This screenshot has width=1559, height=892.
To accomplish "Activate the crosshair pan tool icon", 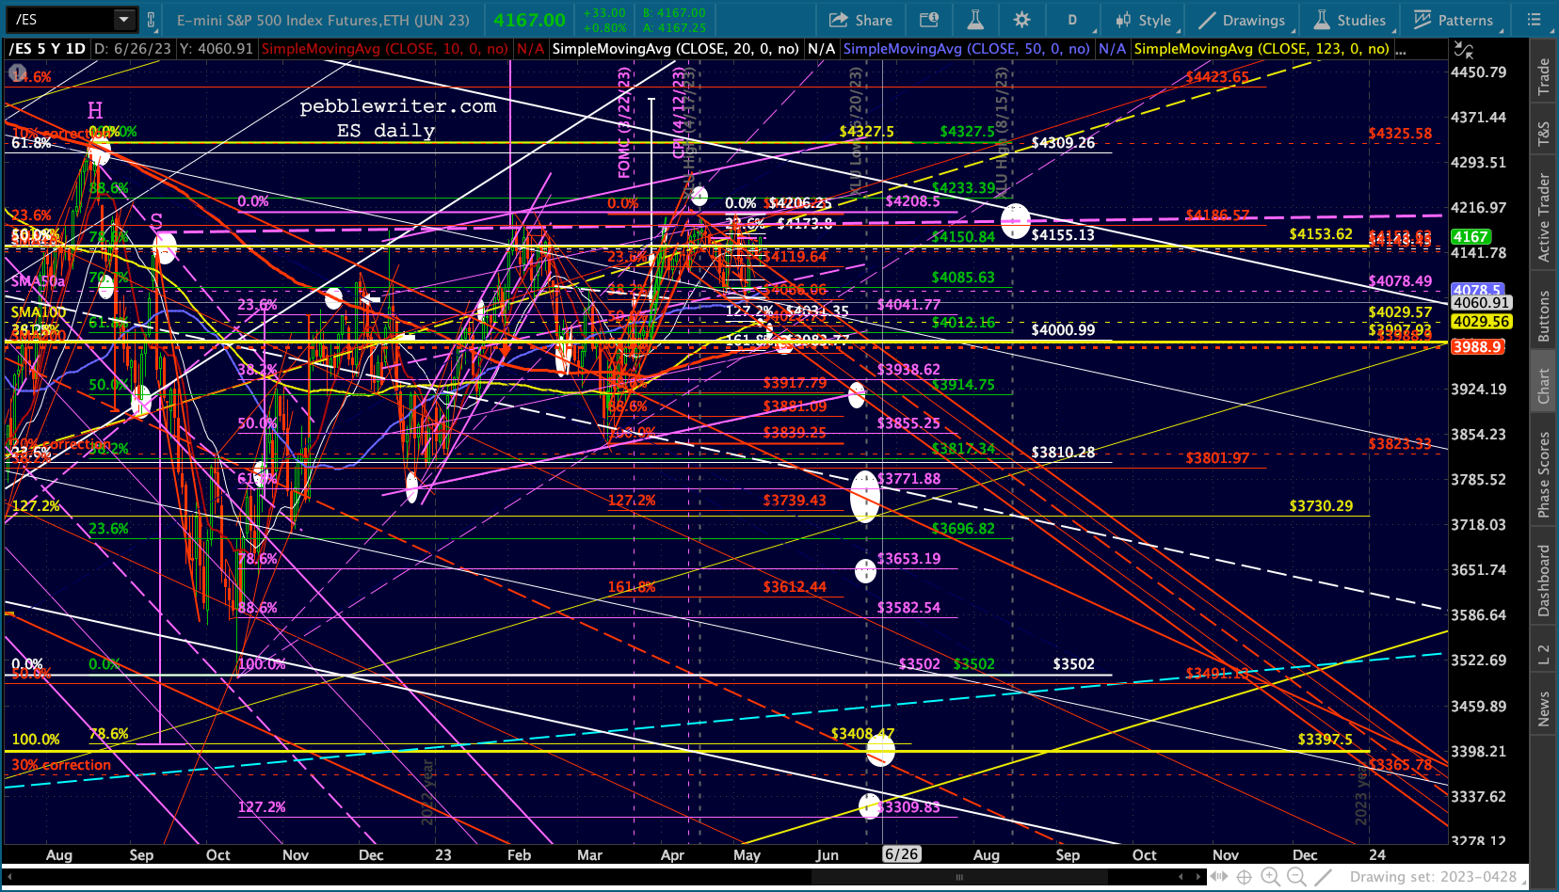I will 1244,877.
